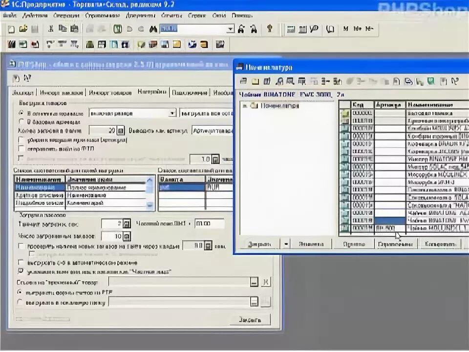Click the calculator button beside the 10 value field

pyautogui.click(x=127, y=236)
